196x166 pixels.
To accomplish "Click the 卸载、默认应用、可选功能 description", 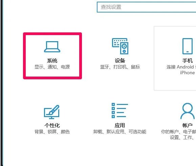I will click(120, 132).
